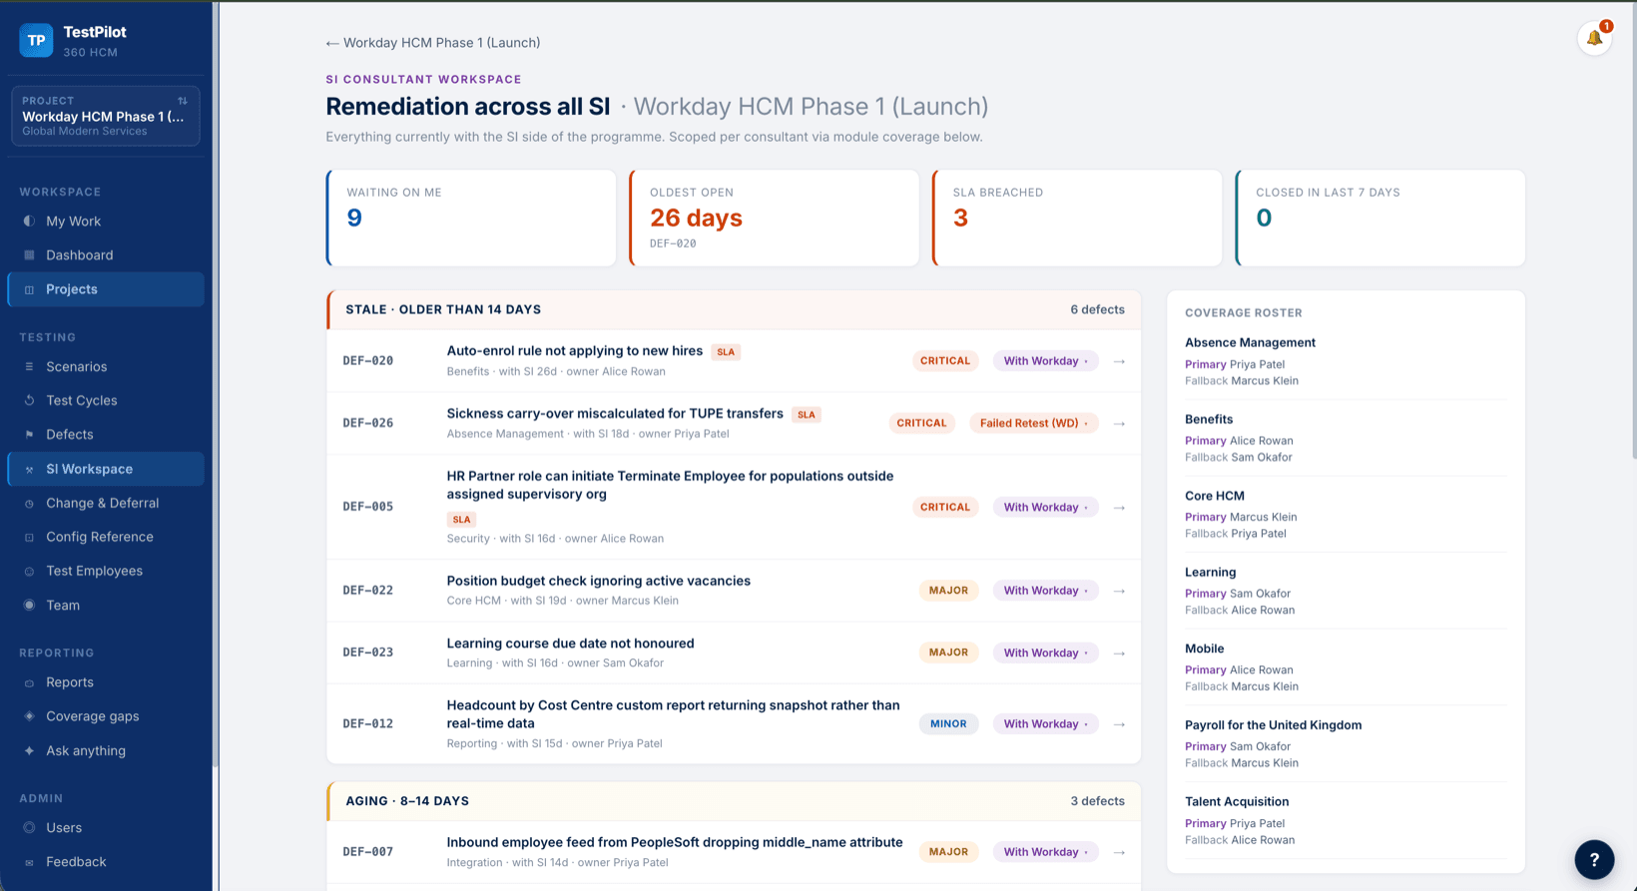
Task: Open DEF-023 via its row arrow
Action: tap(1119, 653)
